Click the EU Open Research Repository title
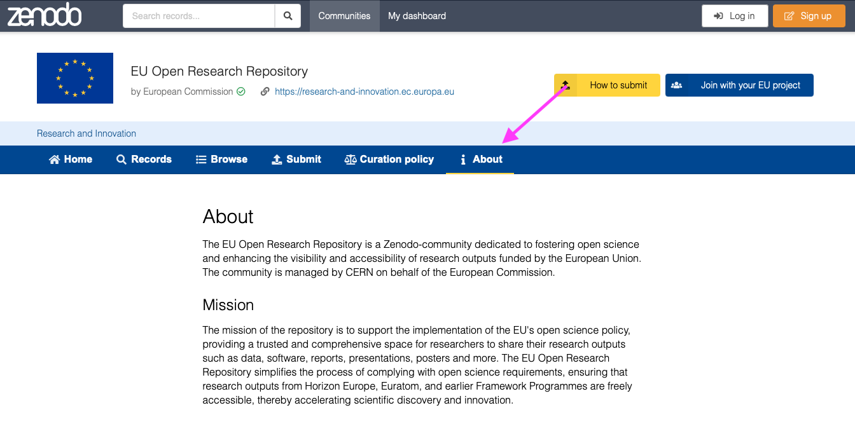855x422 pixels. (x=219, y=71)
